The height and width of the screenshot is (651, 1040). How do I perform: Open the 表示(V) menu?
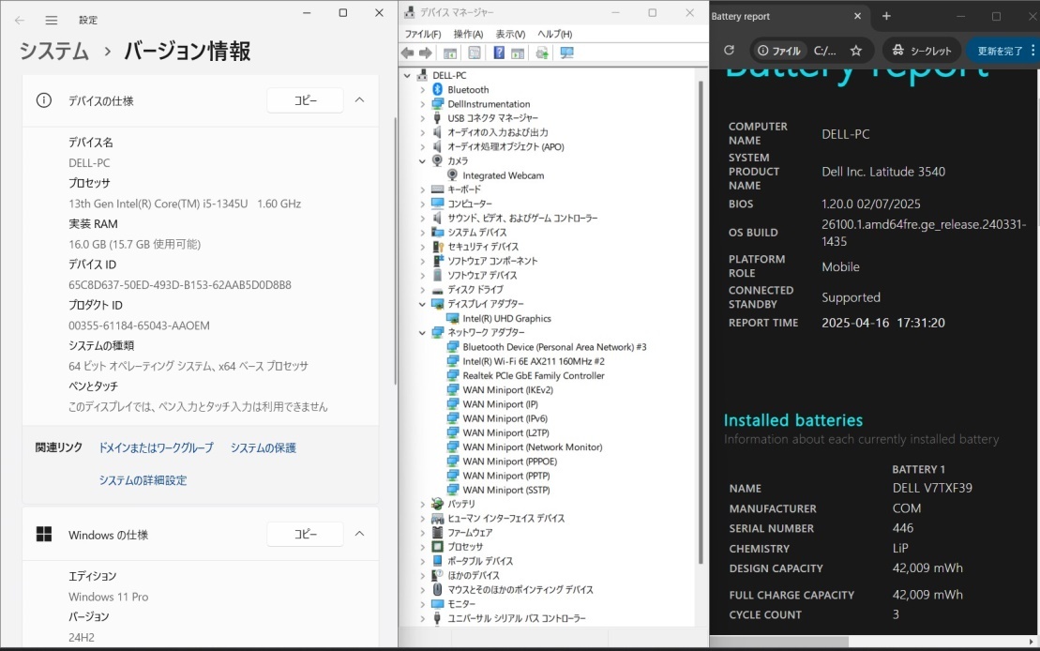point(510,34)
